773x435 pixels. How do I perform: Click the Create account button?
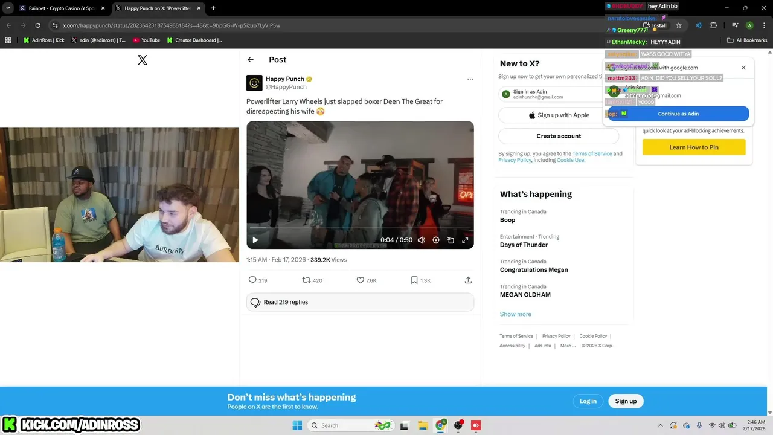[559, 136]
